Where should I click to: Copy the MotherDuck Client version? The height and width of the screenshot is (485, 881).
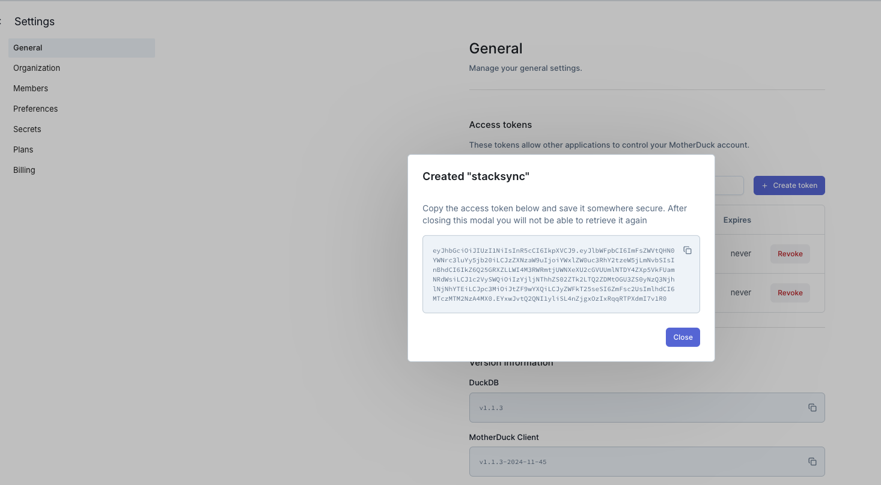[x=812, y=462]
